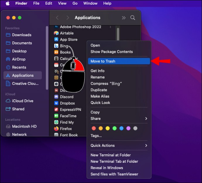Click the Network globe icon in sidebar
This screenshot has height=183, width=202.
8,135
